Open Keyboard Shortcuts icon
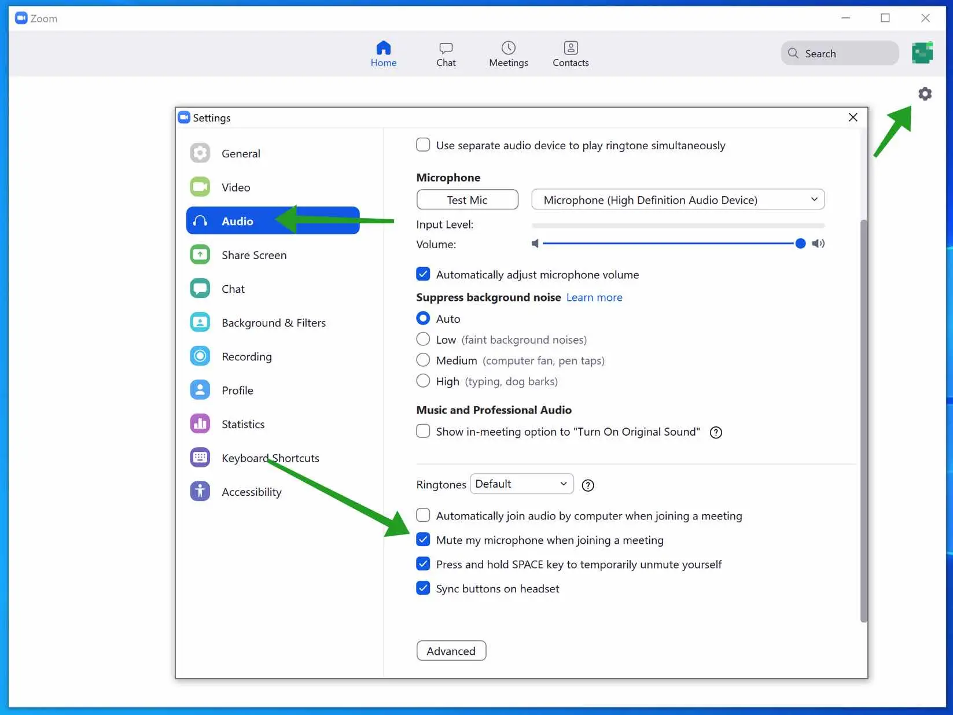953x715 pixels. [x=200, y=458]
